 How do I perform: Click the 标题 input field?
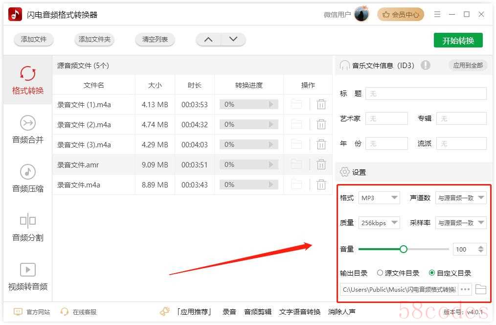(426, 93)
